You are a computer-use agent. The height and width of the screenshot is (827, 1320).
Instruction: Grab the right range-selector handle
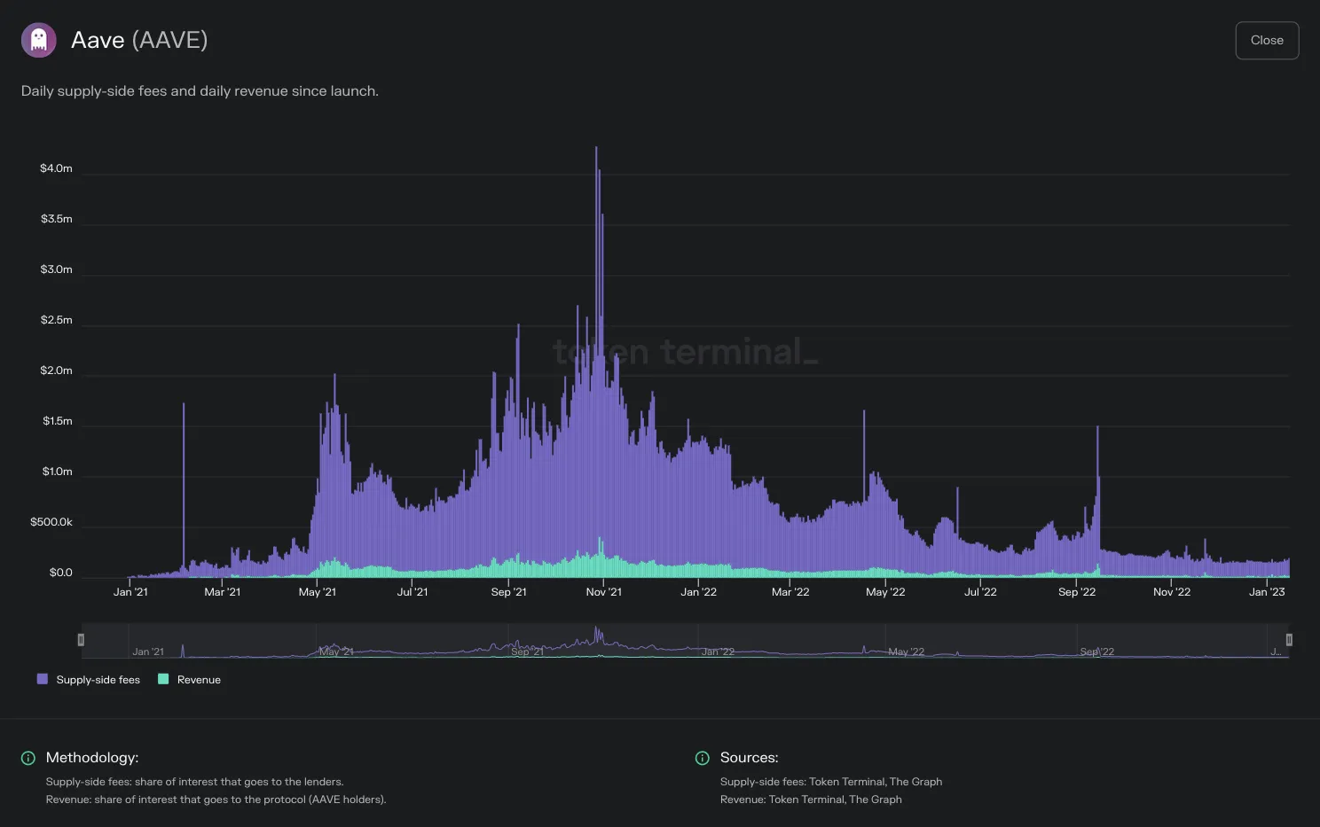click(1289, 640)
